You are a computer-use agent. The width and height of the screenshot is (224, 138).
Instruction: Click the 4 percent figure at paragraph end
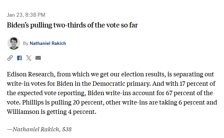click(x=82, y=112)
